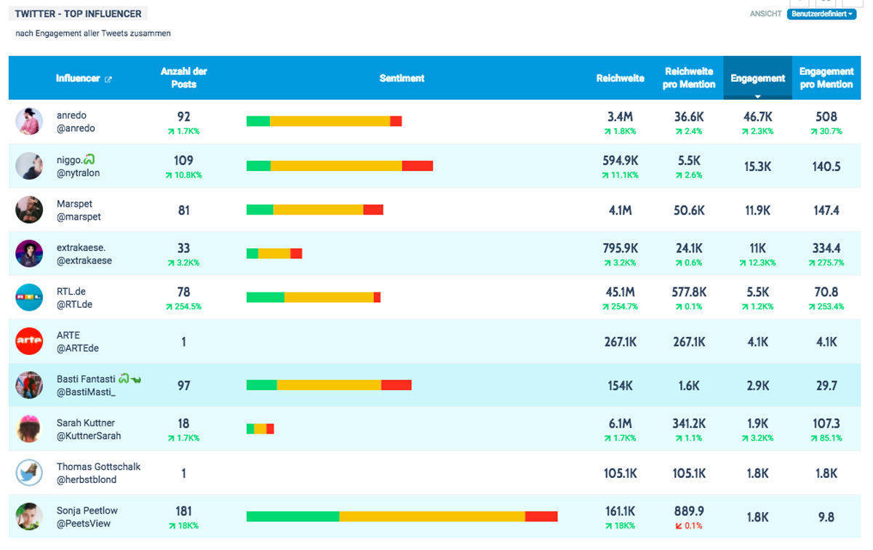Viewport: 873px width, 550px height.
Task: Click anredo's green positive sentiment segment
Action: tap(258, 121)
